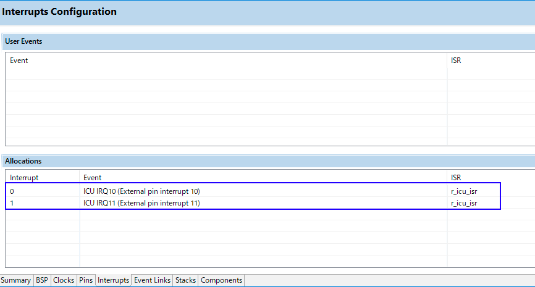Click the Interrupt column header in Allocations
Viewport: 535px width, 287px height.
coord(24,178)
